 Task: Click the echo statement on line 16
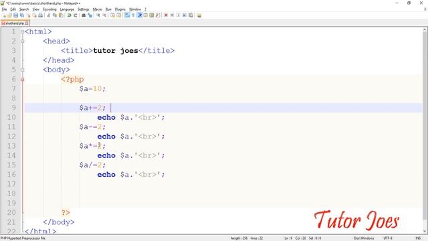tap(131, 174)
